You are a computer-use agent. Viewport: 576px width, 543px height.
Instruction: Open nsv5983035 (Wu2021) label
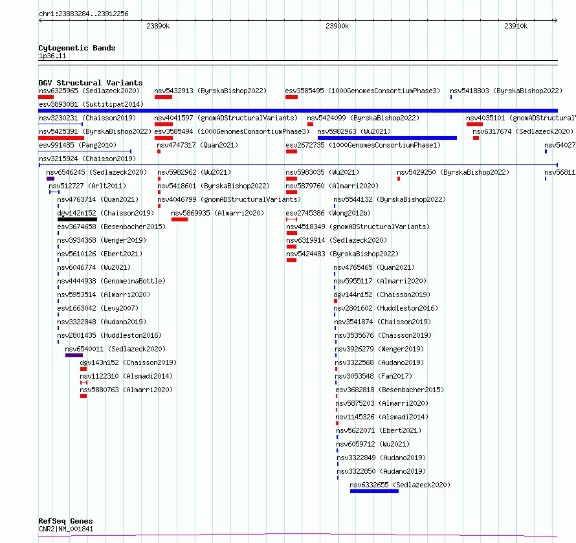point(322,172)
